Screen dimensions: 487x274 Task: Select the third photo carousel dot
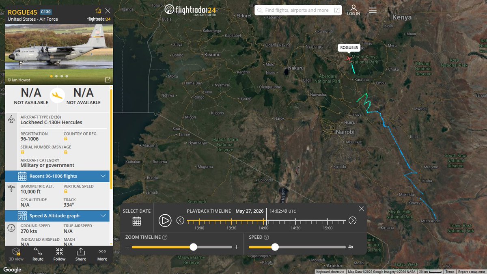click(x=62, y=76)
